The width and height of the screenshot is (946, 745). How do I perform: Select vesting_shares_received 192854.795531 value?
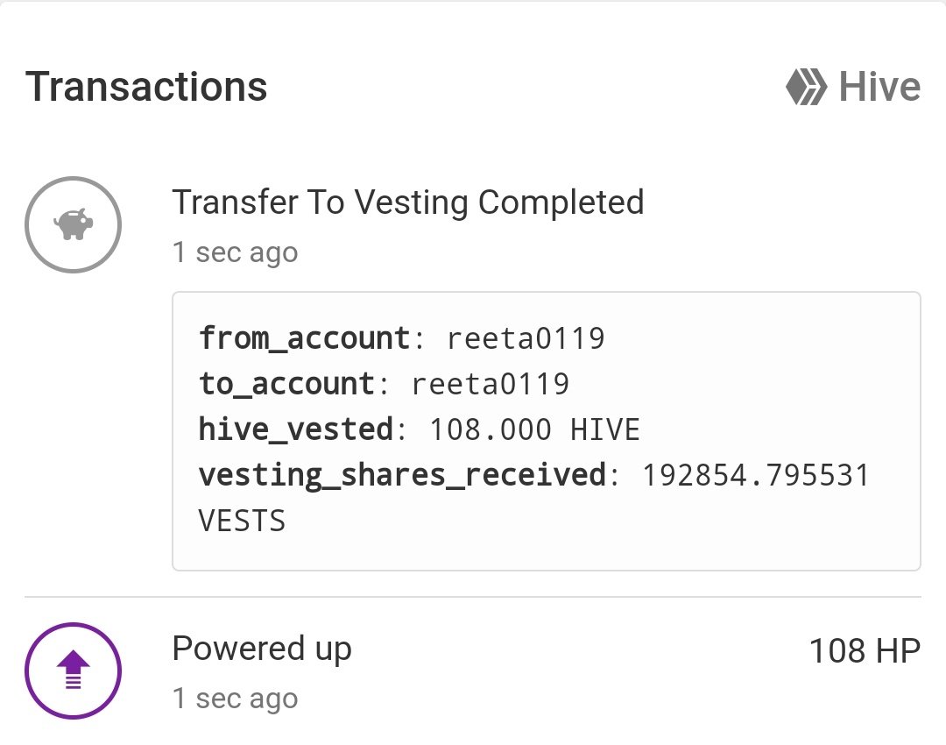coord(755,475)
